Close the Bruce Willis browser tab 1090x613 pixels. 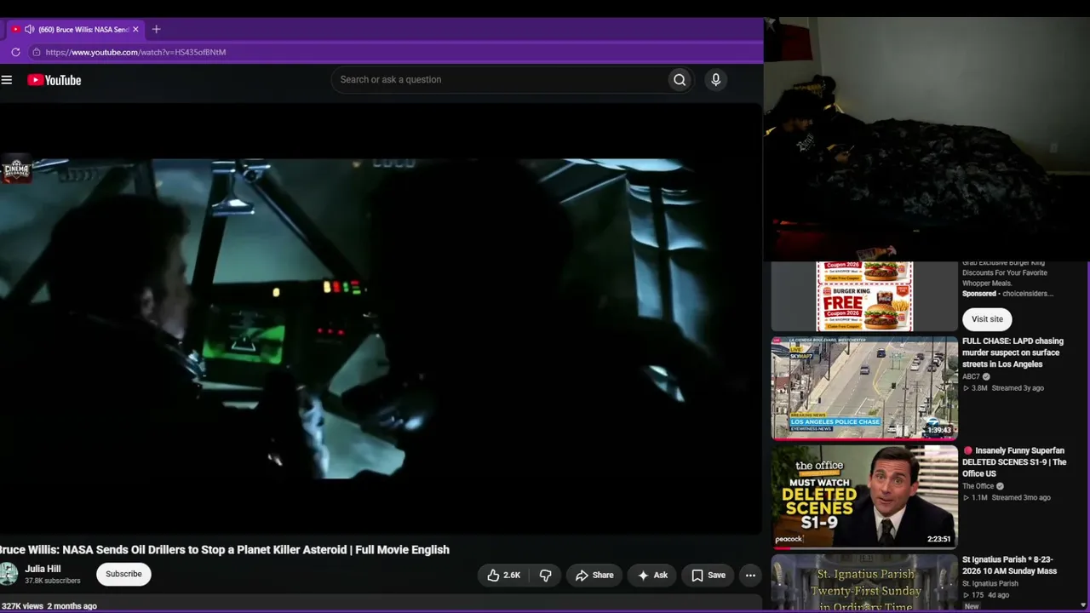135,29
